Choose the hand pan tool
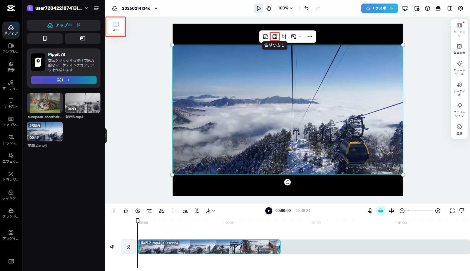Image resolution: width=470 pixels, height=271 pixels. click(x=269, y=8)
